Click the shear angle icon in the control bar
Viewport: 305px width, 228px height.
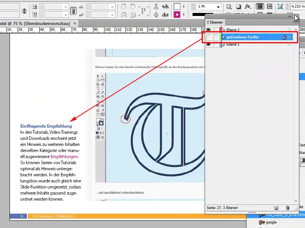[82, 15]
